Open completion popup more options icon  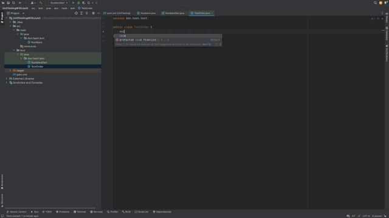tap(220, 44)
